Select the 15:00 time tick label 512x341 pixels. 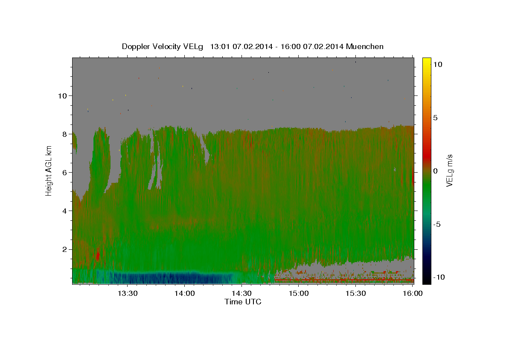[x=299, y=294]
